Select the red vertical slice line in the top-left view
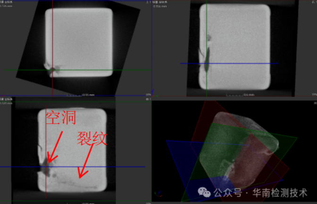 pos(53,48)
